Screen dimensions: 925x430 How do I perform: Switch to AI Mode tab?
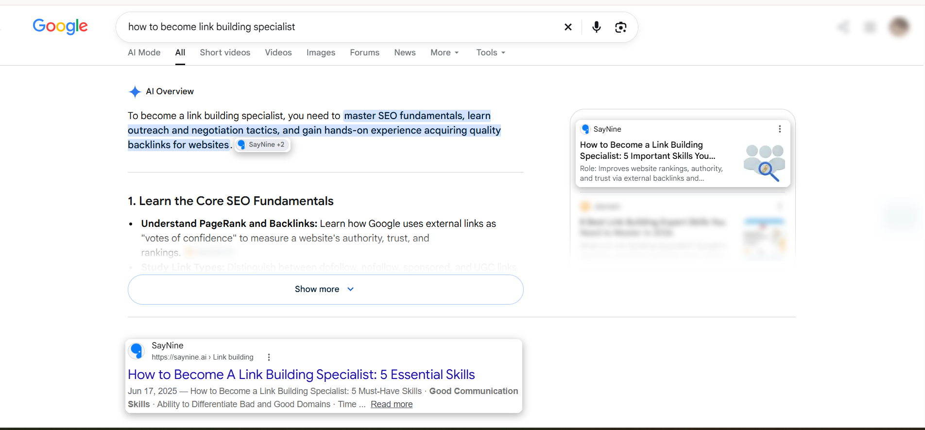tap(144, 52)
